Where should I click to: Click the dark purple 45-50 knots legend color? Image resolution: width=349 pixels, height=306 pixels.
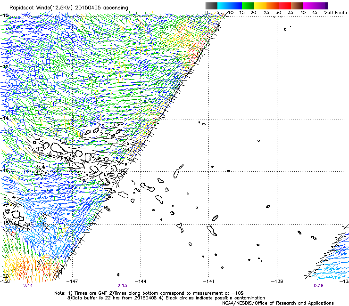point(322,6)
